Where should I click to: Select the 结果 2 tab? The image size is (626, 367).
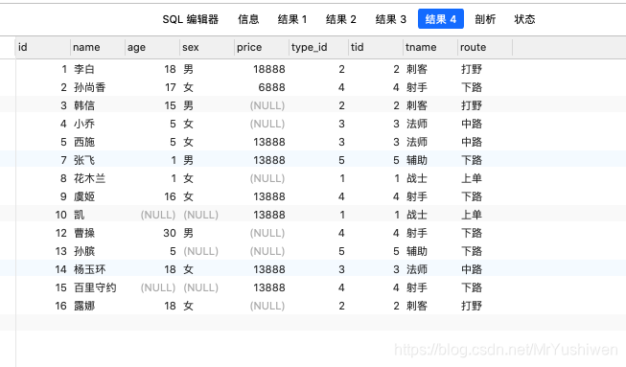[341, 19]
